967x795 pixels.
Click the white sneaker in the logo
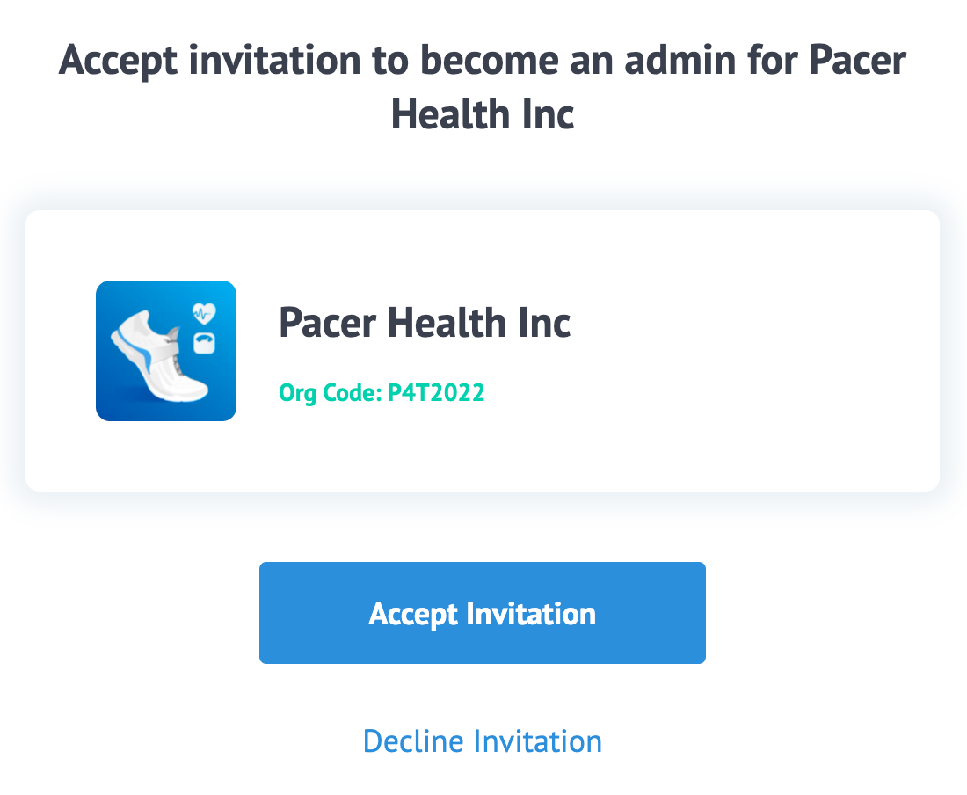159,356
